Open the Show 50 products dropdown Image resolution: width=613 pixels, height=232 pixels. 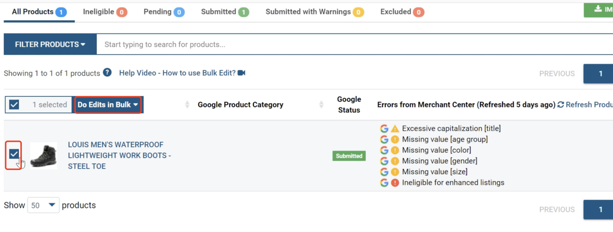[x=43, y=205]
